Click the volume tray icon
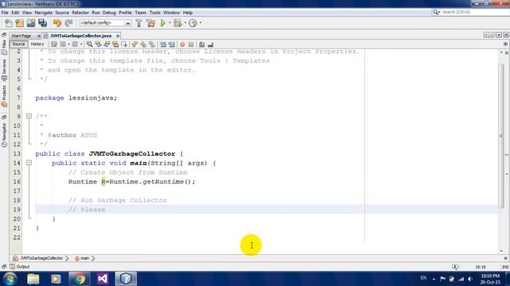Image resolution: width=510 pixels, height=286 pixels. [470, 279]
